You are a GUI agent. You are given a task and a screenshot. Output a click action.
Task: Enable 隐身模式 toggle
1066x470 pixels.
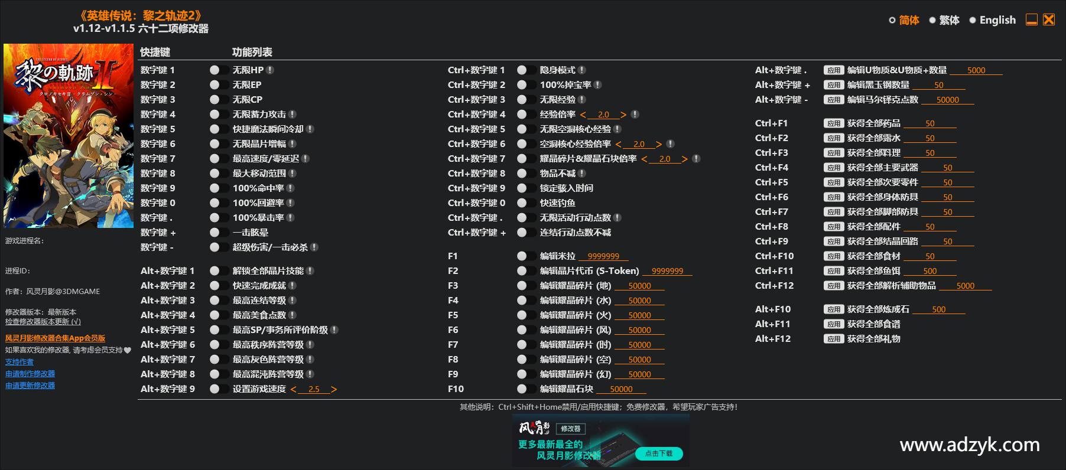pos(526,70)
